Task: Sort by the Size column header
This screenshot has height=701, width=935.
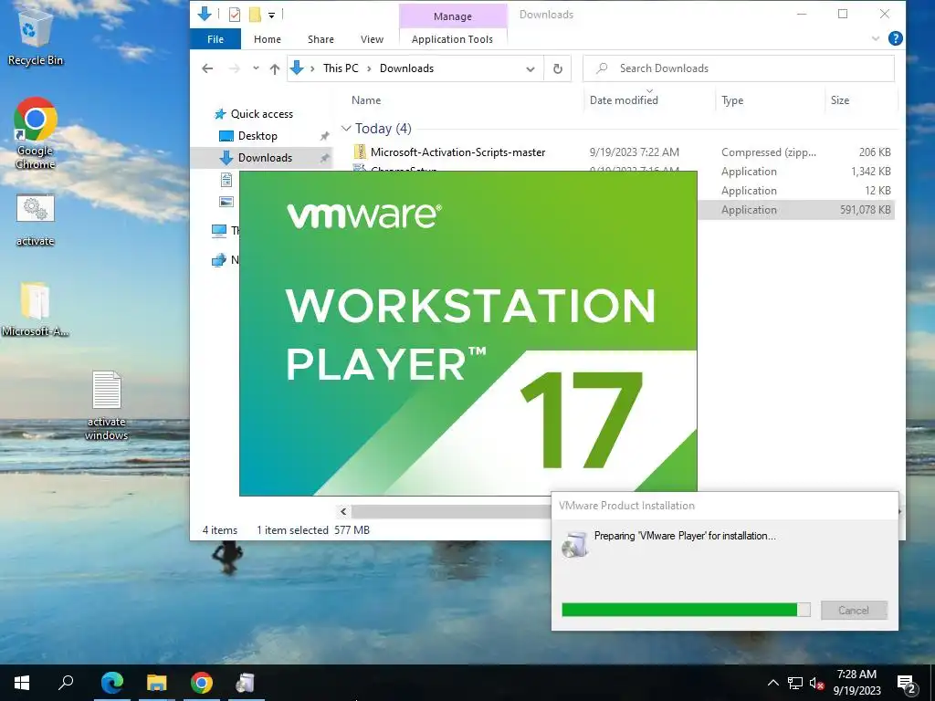Action: 840,100
